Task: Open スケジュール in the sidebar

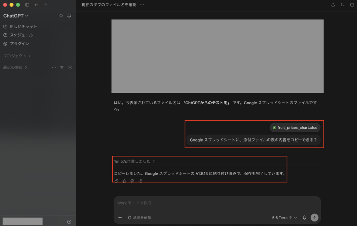Action: [x=18, y=35]
